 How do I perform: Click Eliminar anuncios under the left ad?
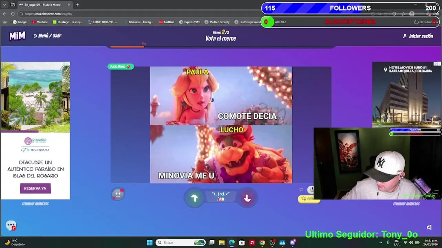pyautogui.click(x=35, y=204)
